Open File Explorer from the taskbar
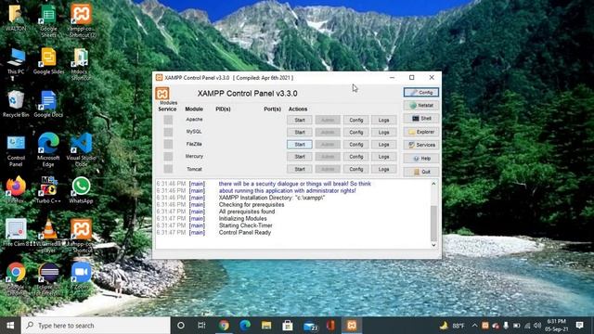This screenshot has height=334, width=594. (266, 326)
